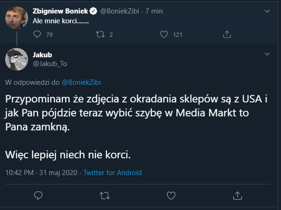Share Zbigniew Boniek's tweet
This screenshot has height=210, width=281.
(227, 34)
